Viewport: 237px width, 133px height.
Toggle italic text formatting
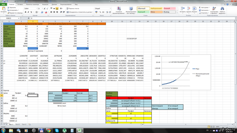28,12
